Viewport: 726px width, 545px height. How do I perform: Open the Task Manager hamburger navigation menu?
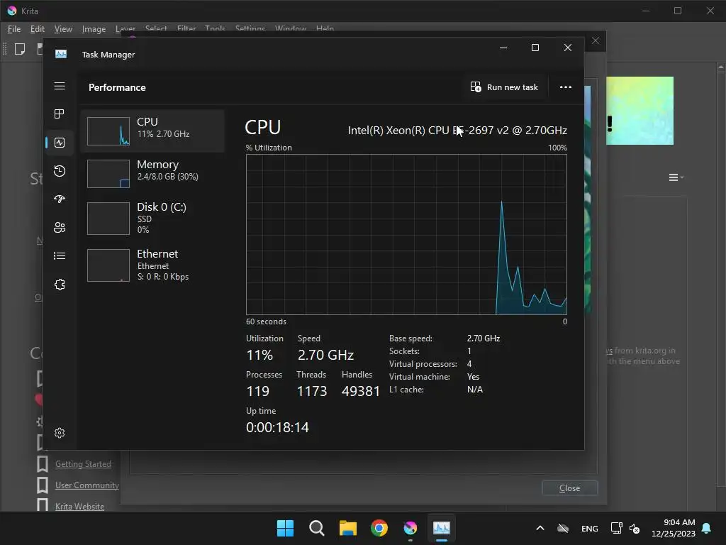click(x=60, y=86)
